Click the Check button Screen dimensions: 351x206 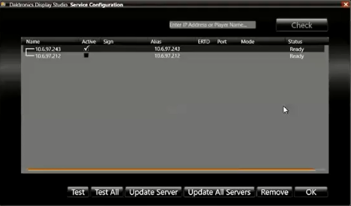point(302,25)
